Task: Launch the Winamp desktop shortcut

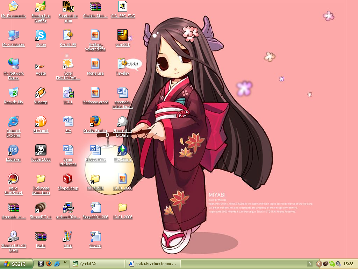Action: [x=41, y=92]
